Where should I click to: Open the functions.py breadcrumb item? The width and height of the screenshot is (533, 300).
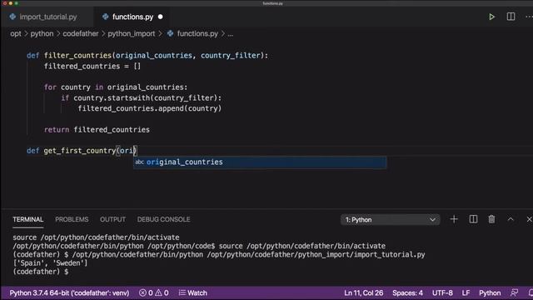[x=197, y=33]
